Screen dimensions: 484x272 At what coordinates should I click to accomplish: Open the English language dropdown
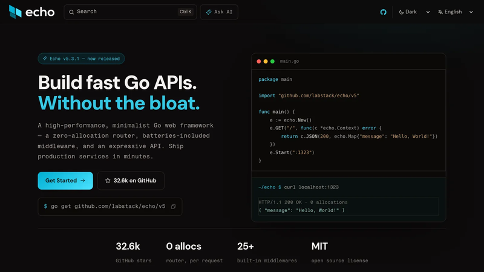pyautogui.click(x=456, y=12)
